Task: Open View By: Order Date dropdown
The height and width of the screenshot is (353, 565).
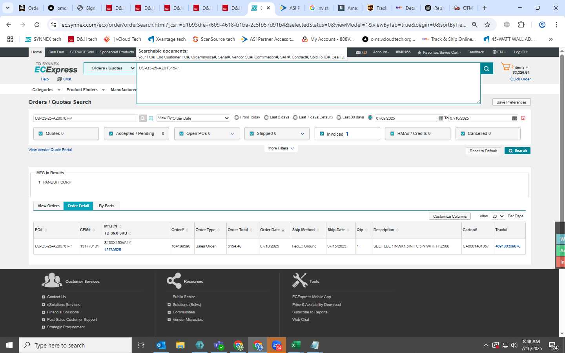Action: 193,118
